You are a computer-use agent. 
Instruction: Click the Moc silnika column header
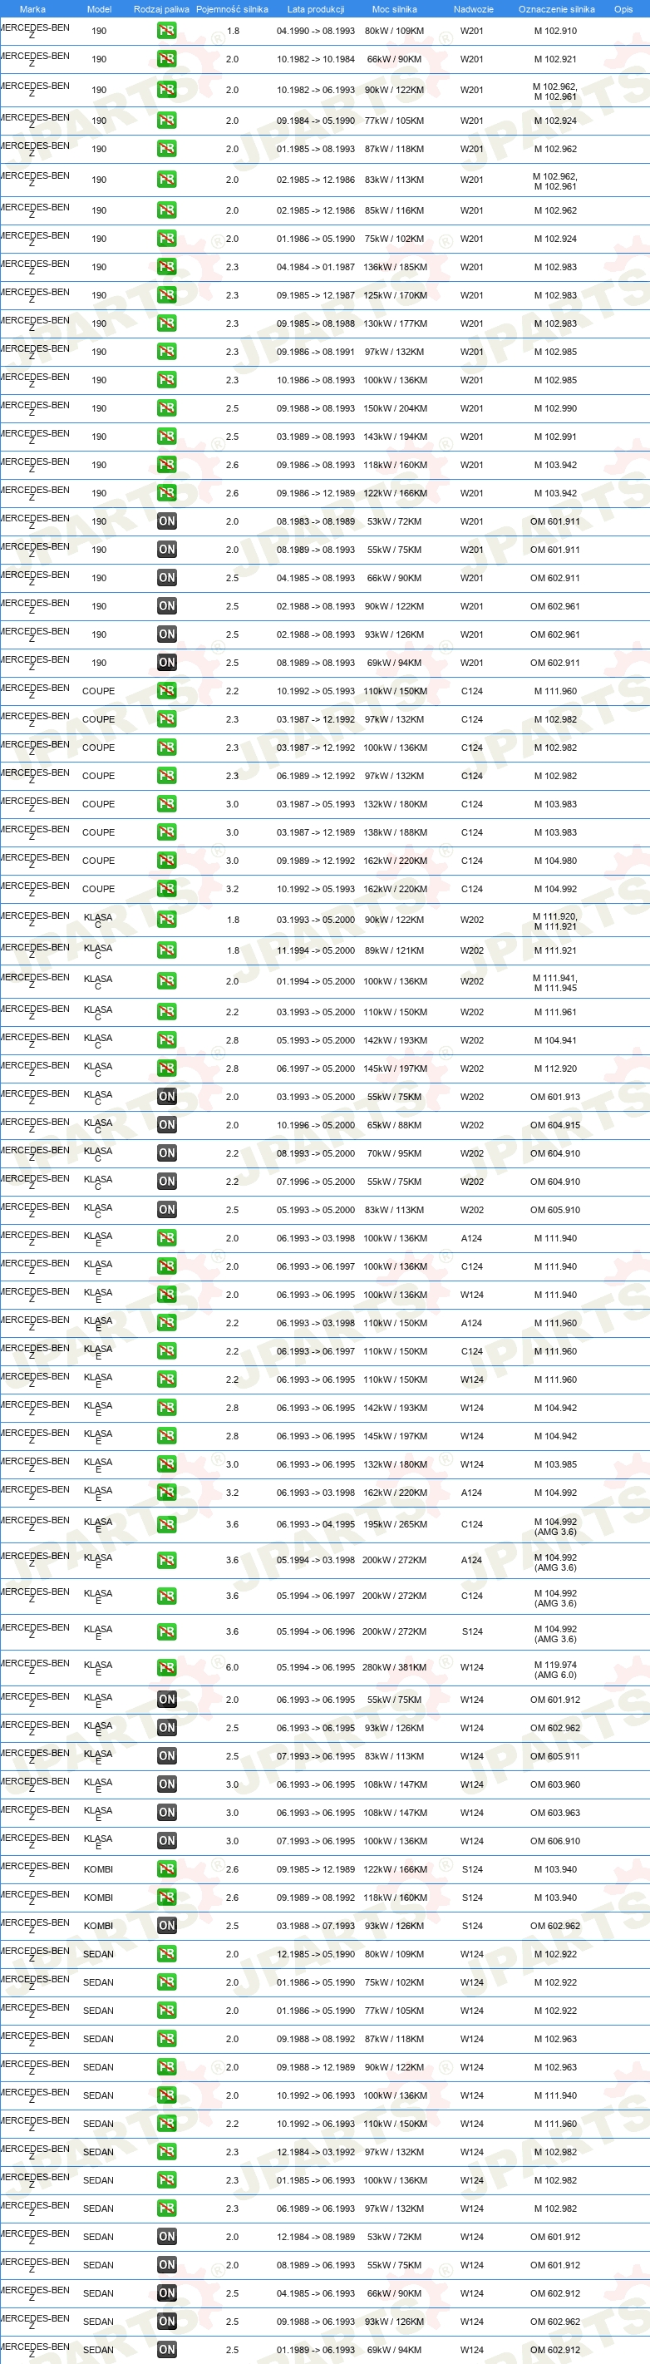point(394,9)
